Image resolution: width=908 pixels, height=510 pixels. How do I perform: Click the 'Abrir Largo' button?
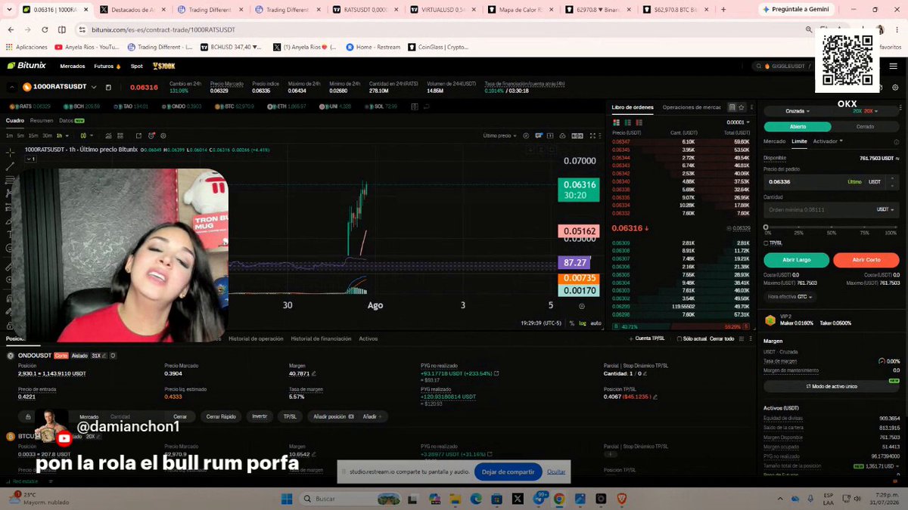pyautogui.click(x=796, y=260)
